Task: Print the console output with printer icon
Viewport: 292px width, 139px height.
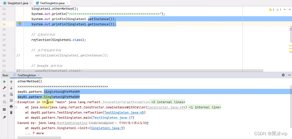Action: click(11, 106)
